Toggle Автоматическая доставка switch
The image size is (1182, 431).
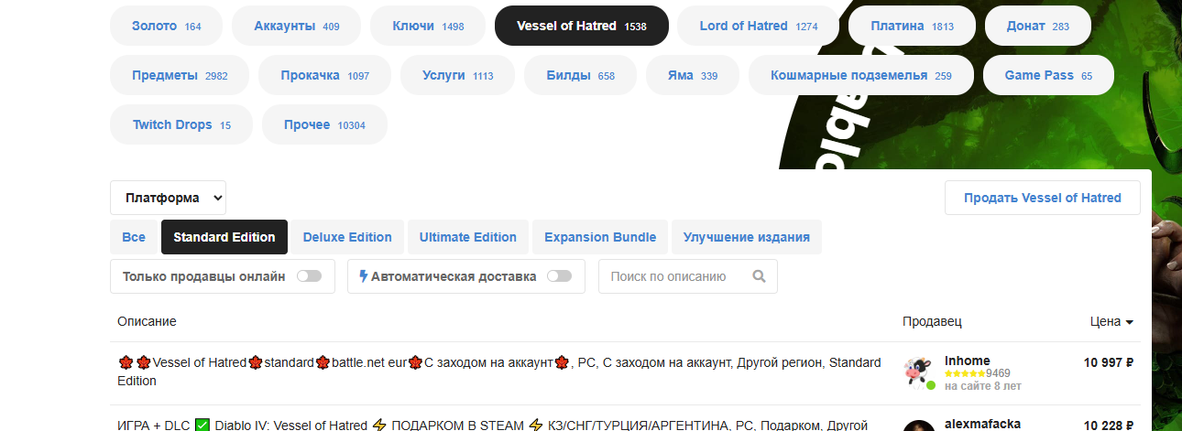click(559, 276)
